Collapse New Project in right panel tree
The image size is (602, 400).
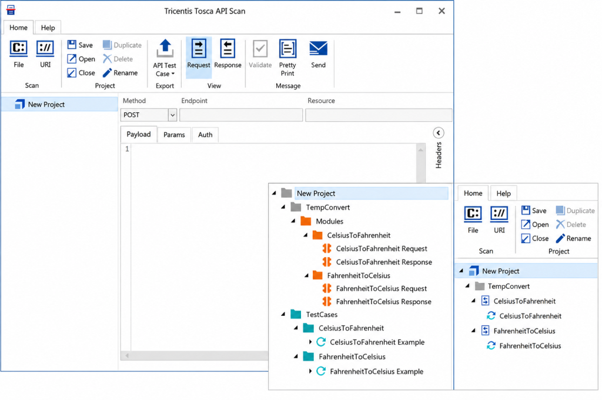point(461,271)
